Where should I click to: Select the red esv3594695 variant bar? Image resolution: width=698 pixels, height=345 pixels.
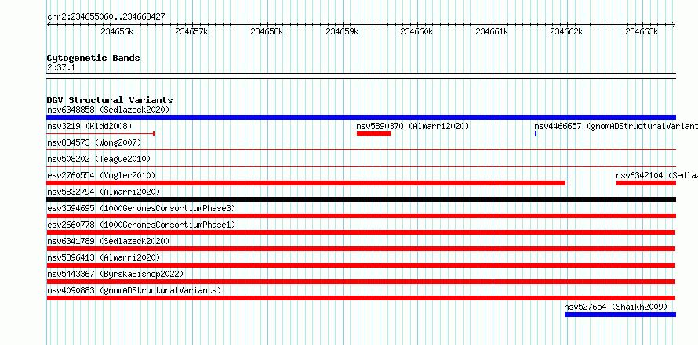coord(361,216)
